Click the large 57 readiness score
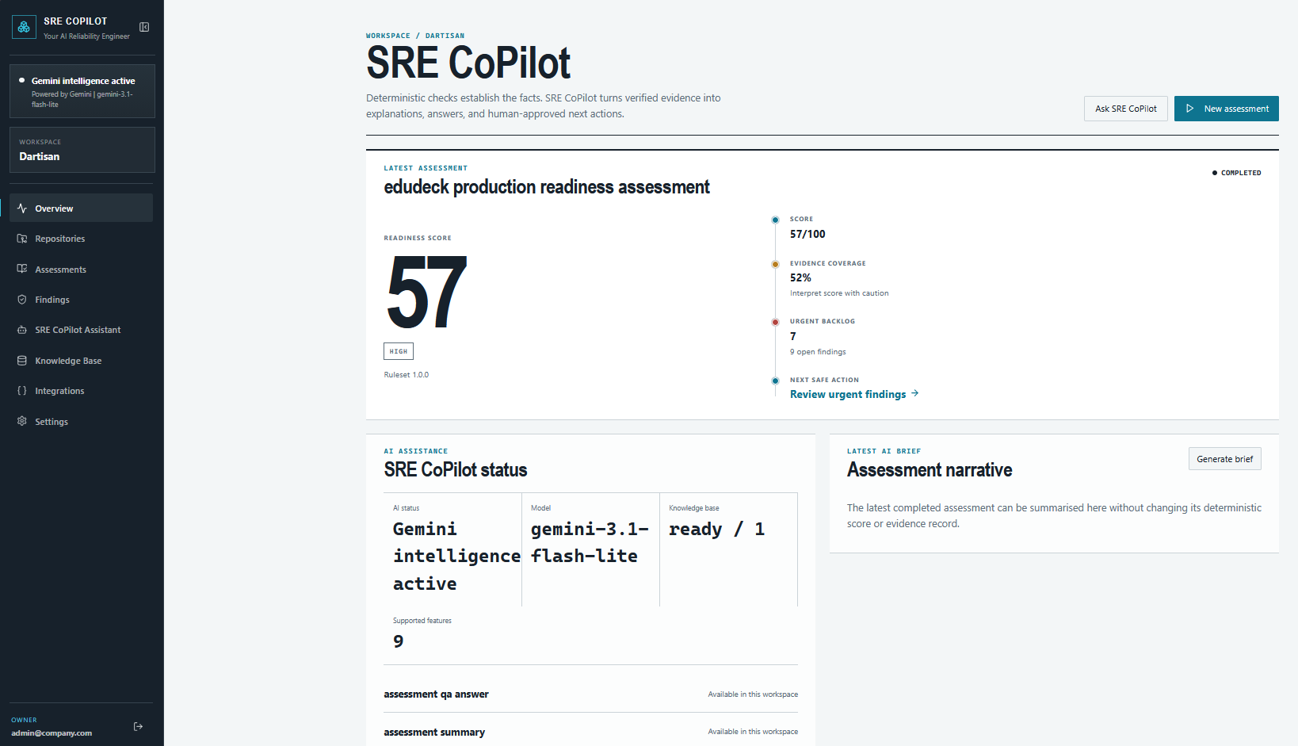Image resolution: width=1298 pixels, height=746 pixels. click(426, 293)
